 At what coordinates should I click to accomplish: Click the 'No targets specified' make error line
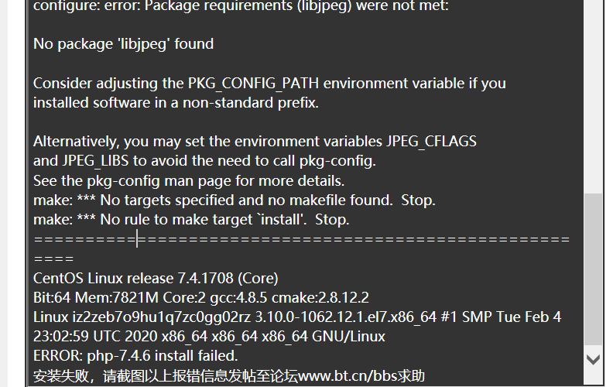pos(235,200)
